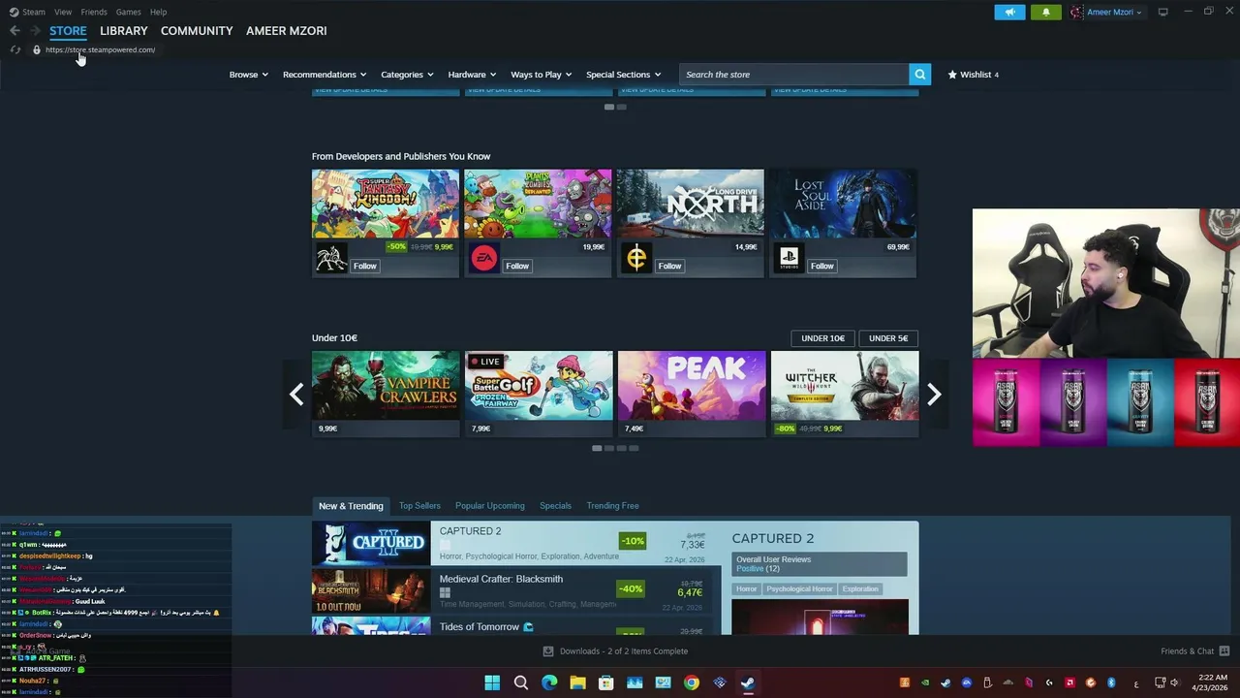Open File Explorer from taskbar

(577, 682)
